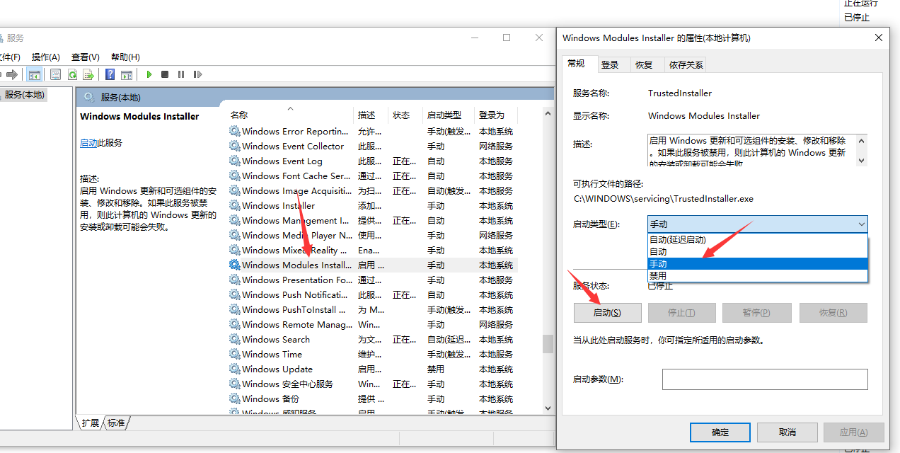Pick the 自动 startup type option

tap(658, 252)
